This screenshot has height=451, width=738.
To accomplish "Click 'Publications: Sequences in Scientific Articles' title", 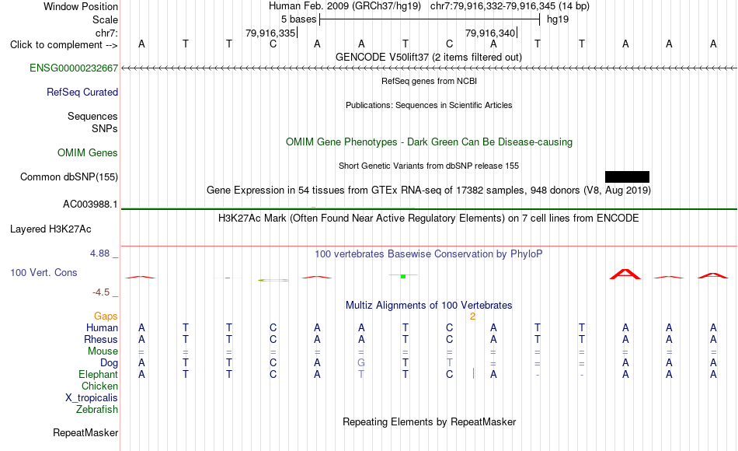I will (429, 105).
